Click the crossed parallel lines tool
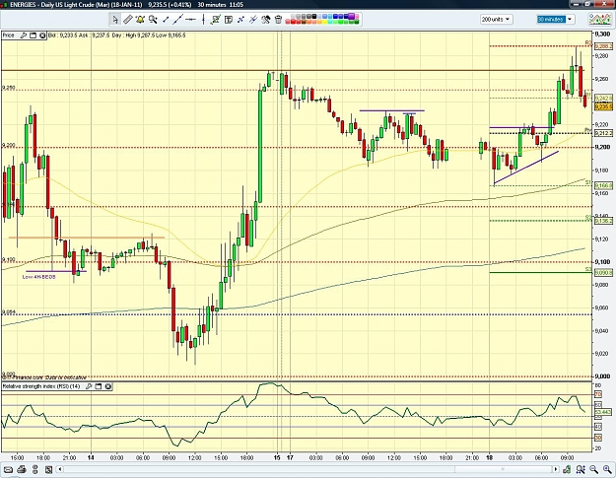Viewport: 616px width, 478px height. [x=253, y=20]
